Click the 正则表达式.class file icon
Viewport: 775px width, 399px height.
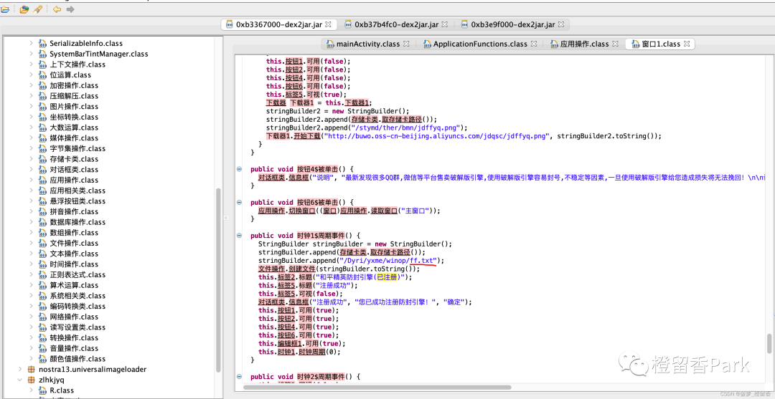[43, 274]
